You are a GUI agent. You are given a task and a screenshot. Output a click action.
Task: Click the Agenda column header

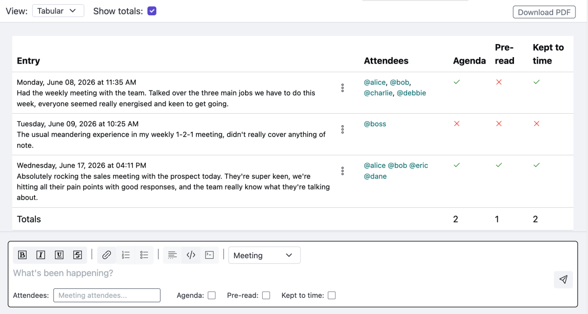(x=469, y=61)
